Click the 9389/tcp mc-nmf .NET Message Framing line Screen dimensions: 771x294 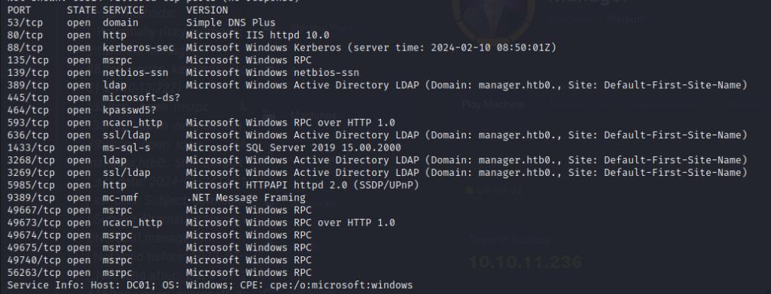click(157, 197)
